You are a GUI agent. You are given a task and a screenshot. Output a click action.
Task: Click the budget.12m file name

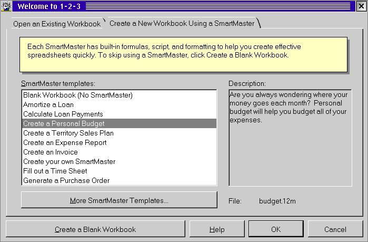point(277,201)
